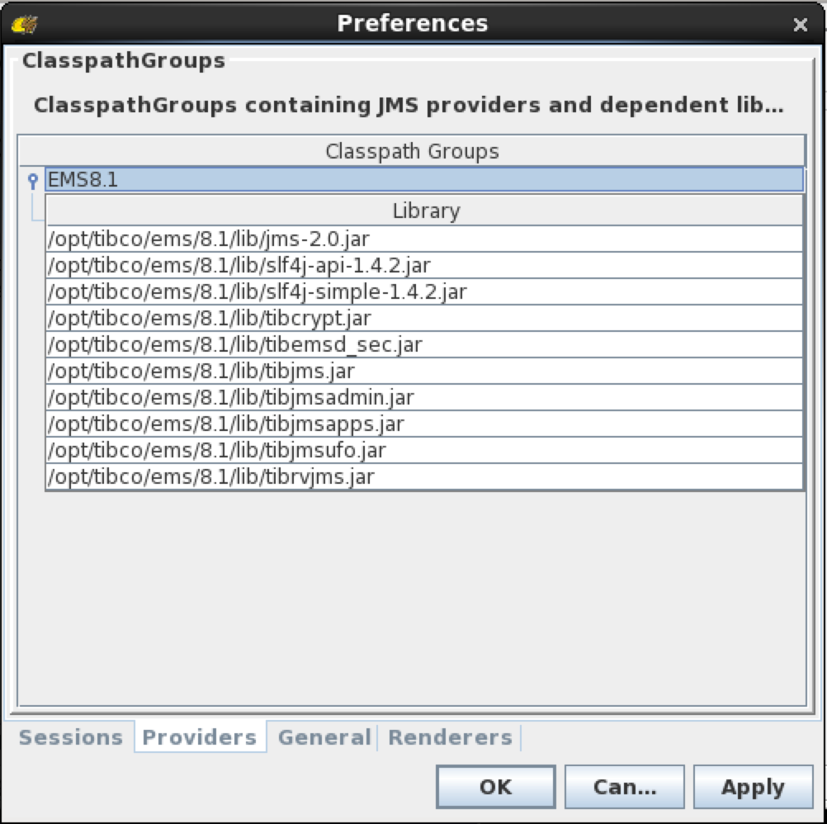Select the tibemsd_sec.jar library row
The width and height of the screenshot is (827, 824).
coord(424,344)
